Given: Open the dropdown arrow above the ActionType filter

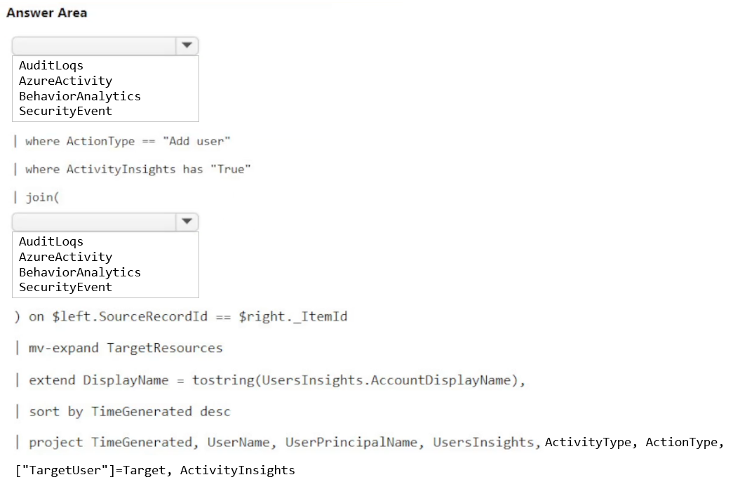Looking at the screenshot, I should coord(187,46).
